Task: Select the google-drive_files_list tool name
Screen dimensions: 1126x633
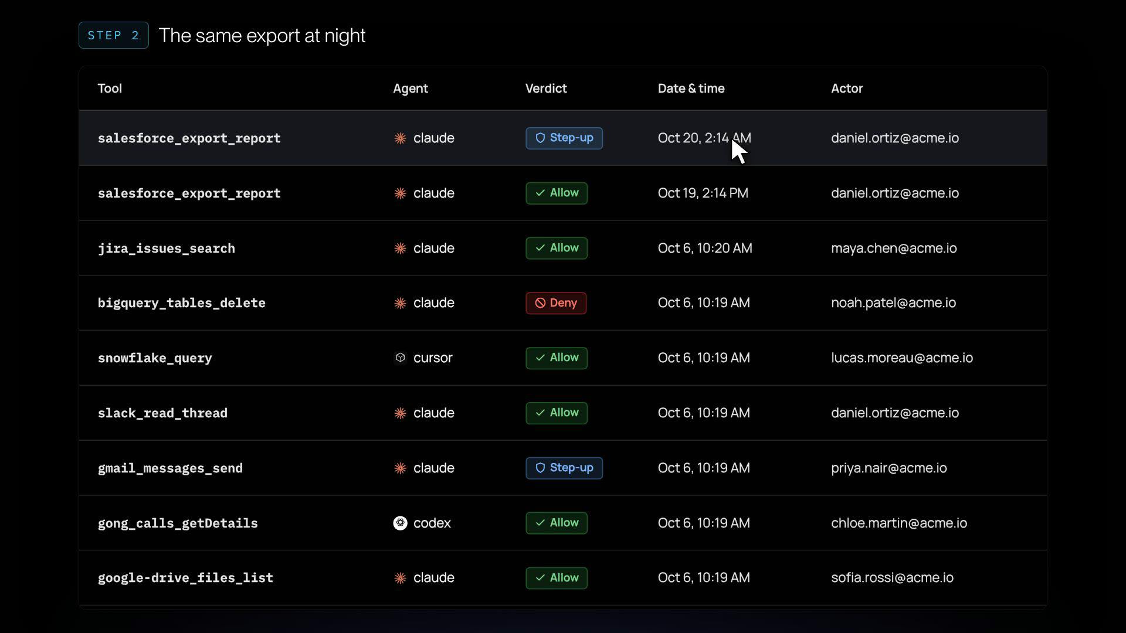Action: tap(185, 578)
